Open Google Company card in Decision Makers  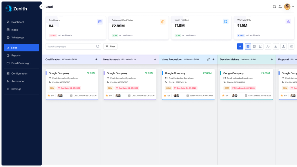coord(247,84)
